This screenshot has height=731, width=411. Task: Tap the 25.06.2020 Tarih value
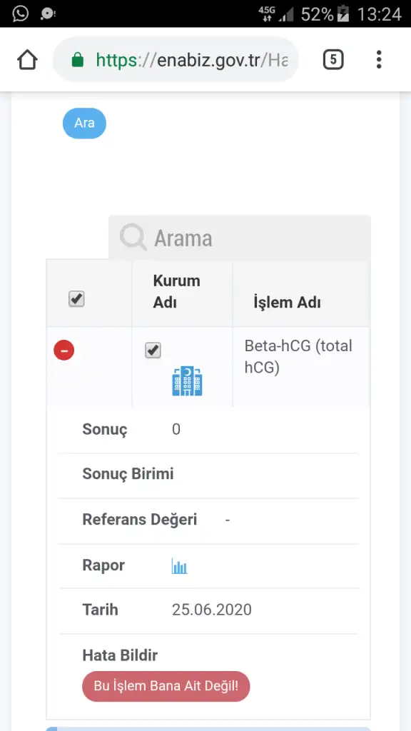click(211, 610)
